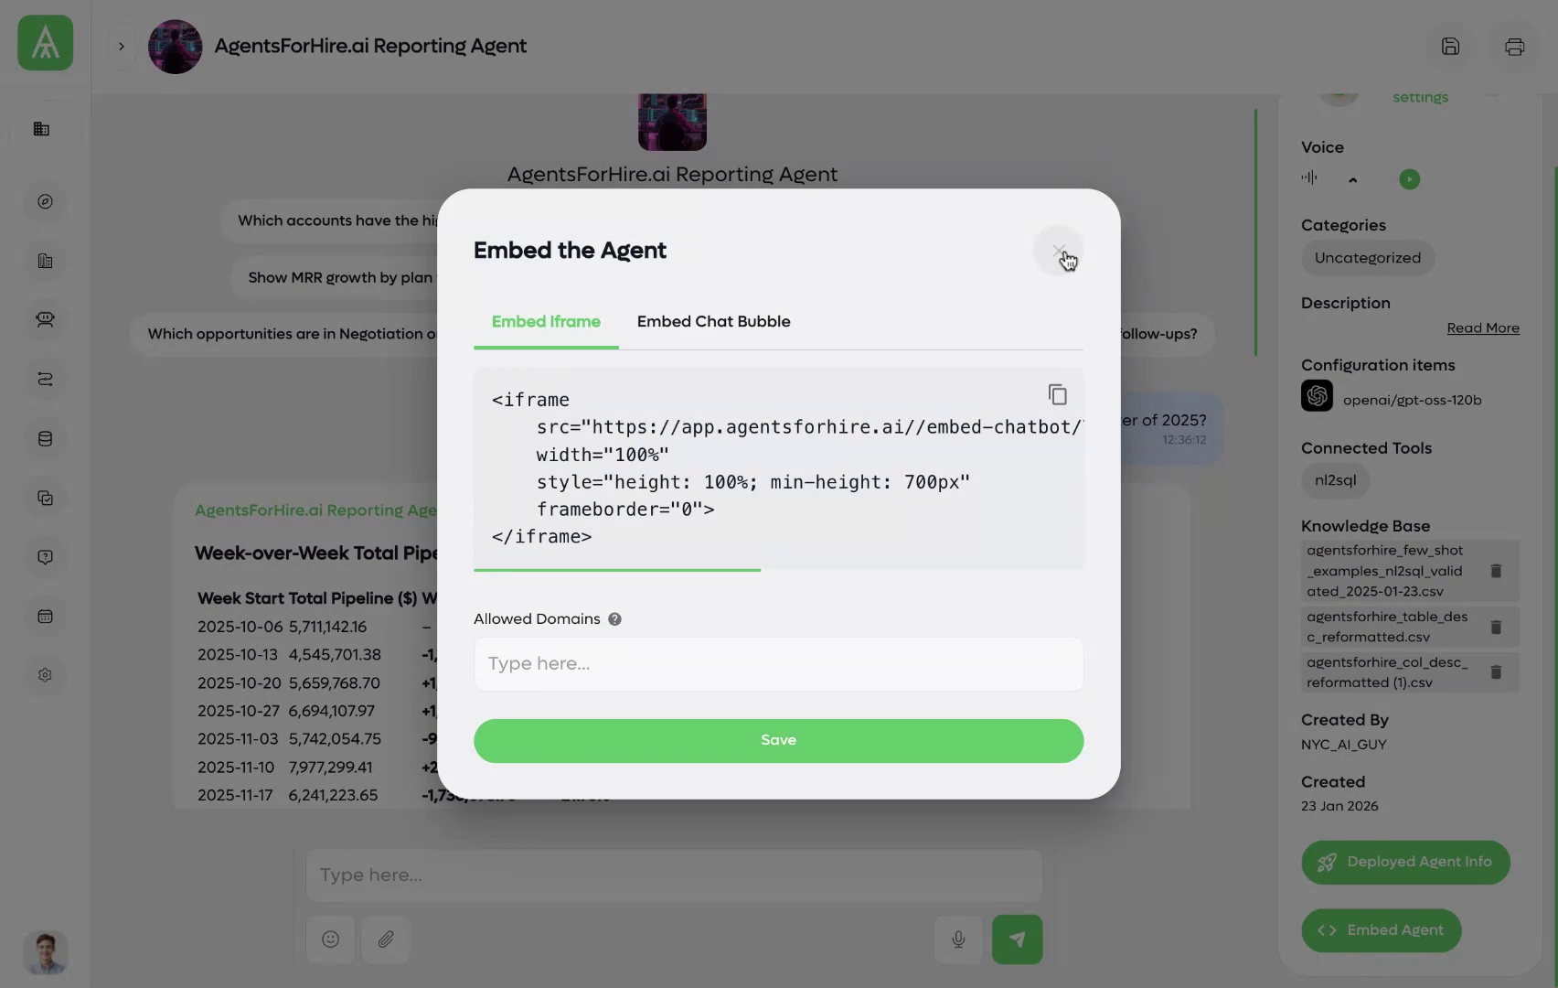Screen dimensions: 1558x988
Task: Open the database sidebar icon
Action: tap(45, 438)
